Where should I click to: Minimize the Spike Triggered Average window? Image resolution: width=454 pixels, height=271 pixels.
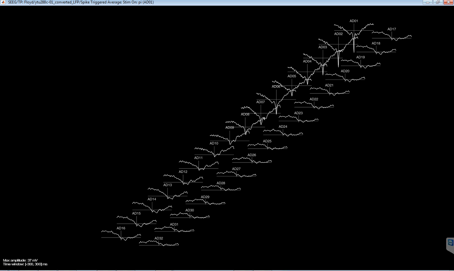tap(428, 2)
